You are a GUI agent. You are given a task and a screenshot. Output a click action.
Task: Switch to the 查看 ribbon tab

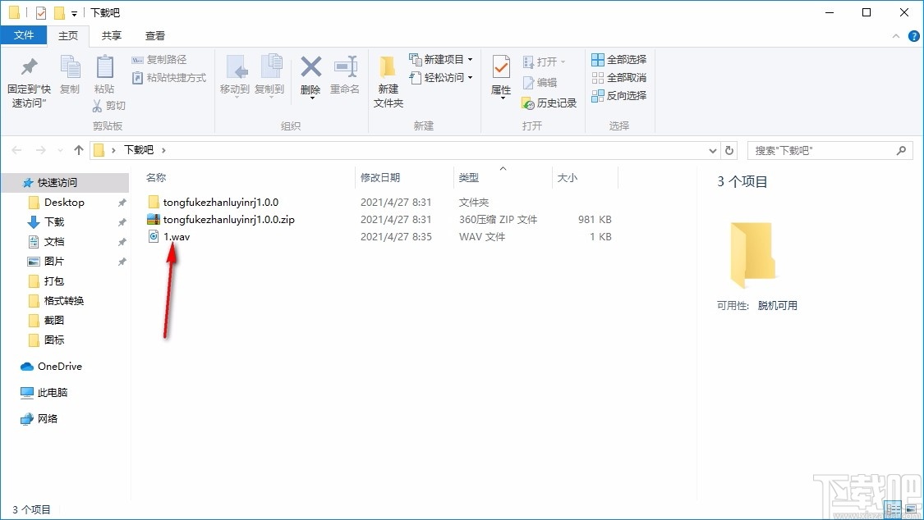point(155,35)
